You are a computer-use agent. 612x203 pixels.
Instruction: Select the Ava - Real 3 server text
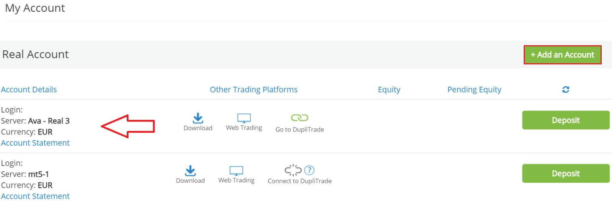(x=49, y=121)
